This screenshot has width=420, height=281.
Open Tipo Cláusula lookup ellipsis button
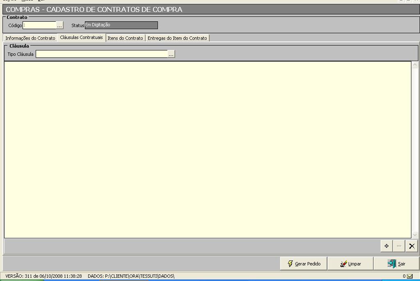[171, 54]
